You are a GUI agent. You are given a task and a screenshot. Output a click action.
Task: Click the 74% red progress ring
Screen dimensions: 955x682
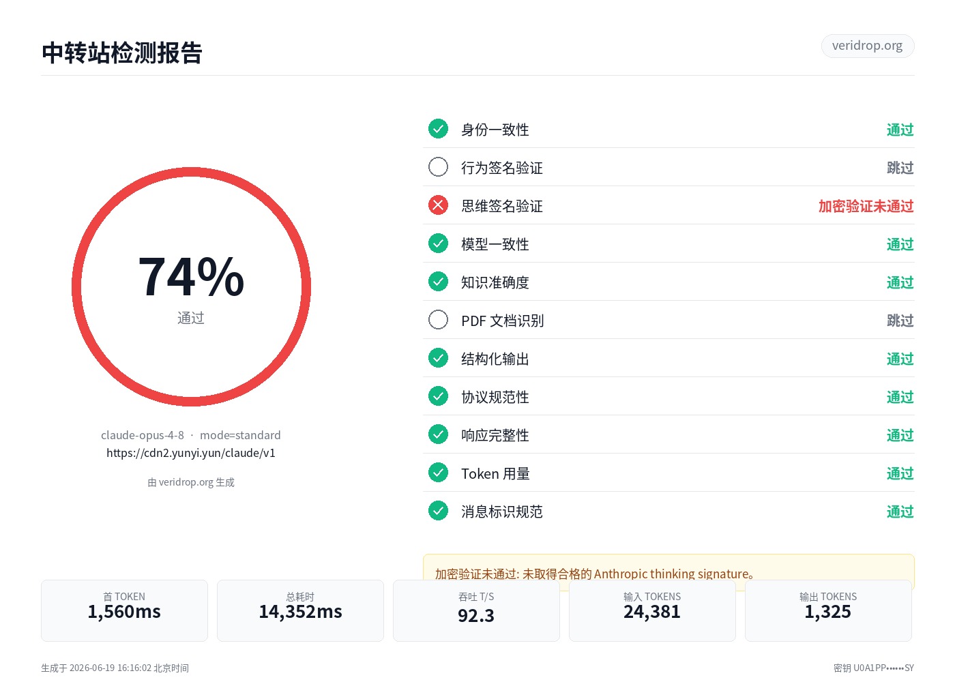coord(191,287)
